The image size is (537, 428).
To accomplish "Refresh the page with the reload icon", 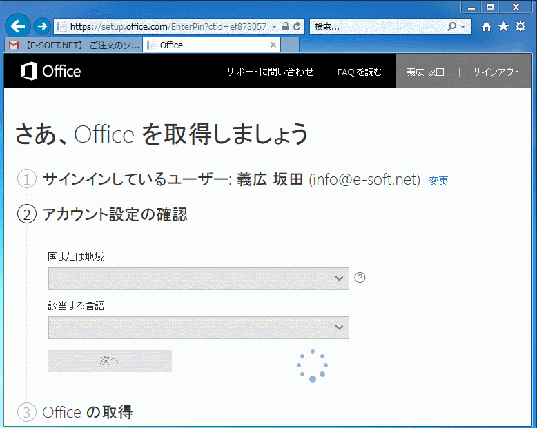I will 297,26.
